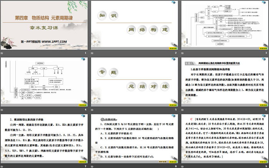Select slide 2 showing 知识 网络构建
269x168 pixels.
134,25
